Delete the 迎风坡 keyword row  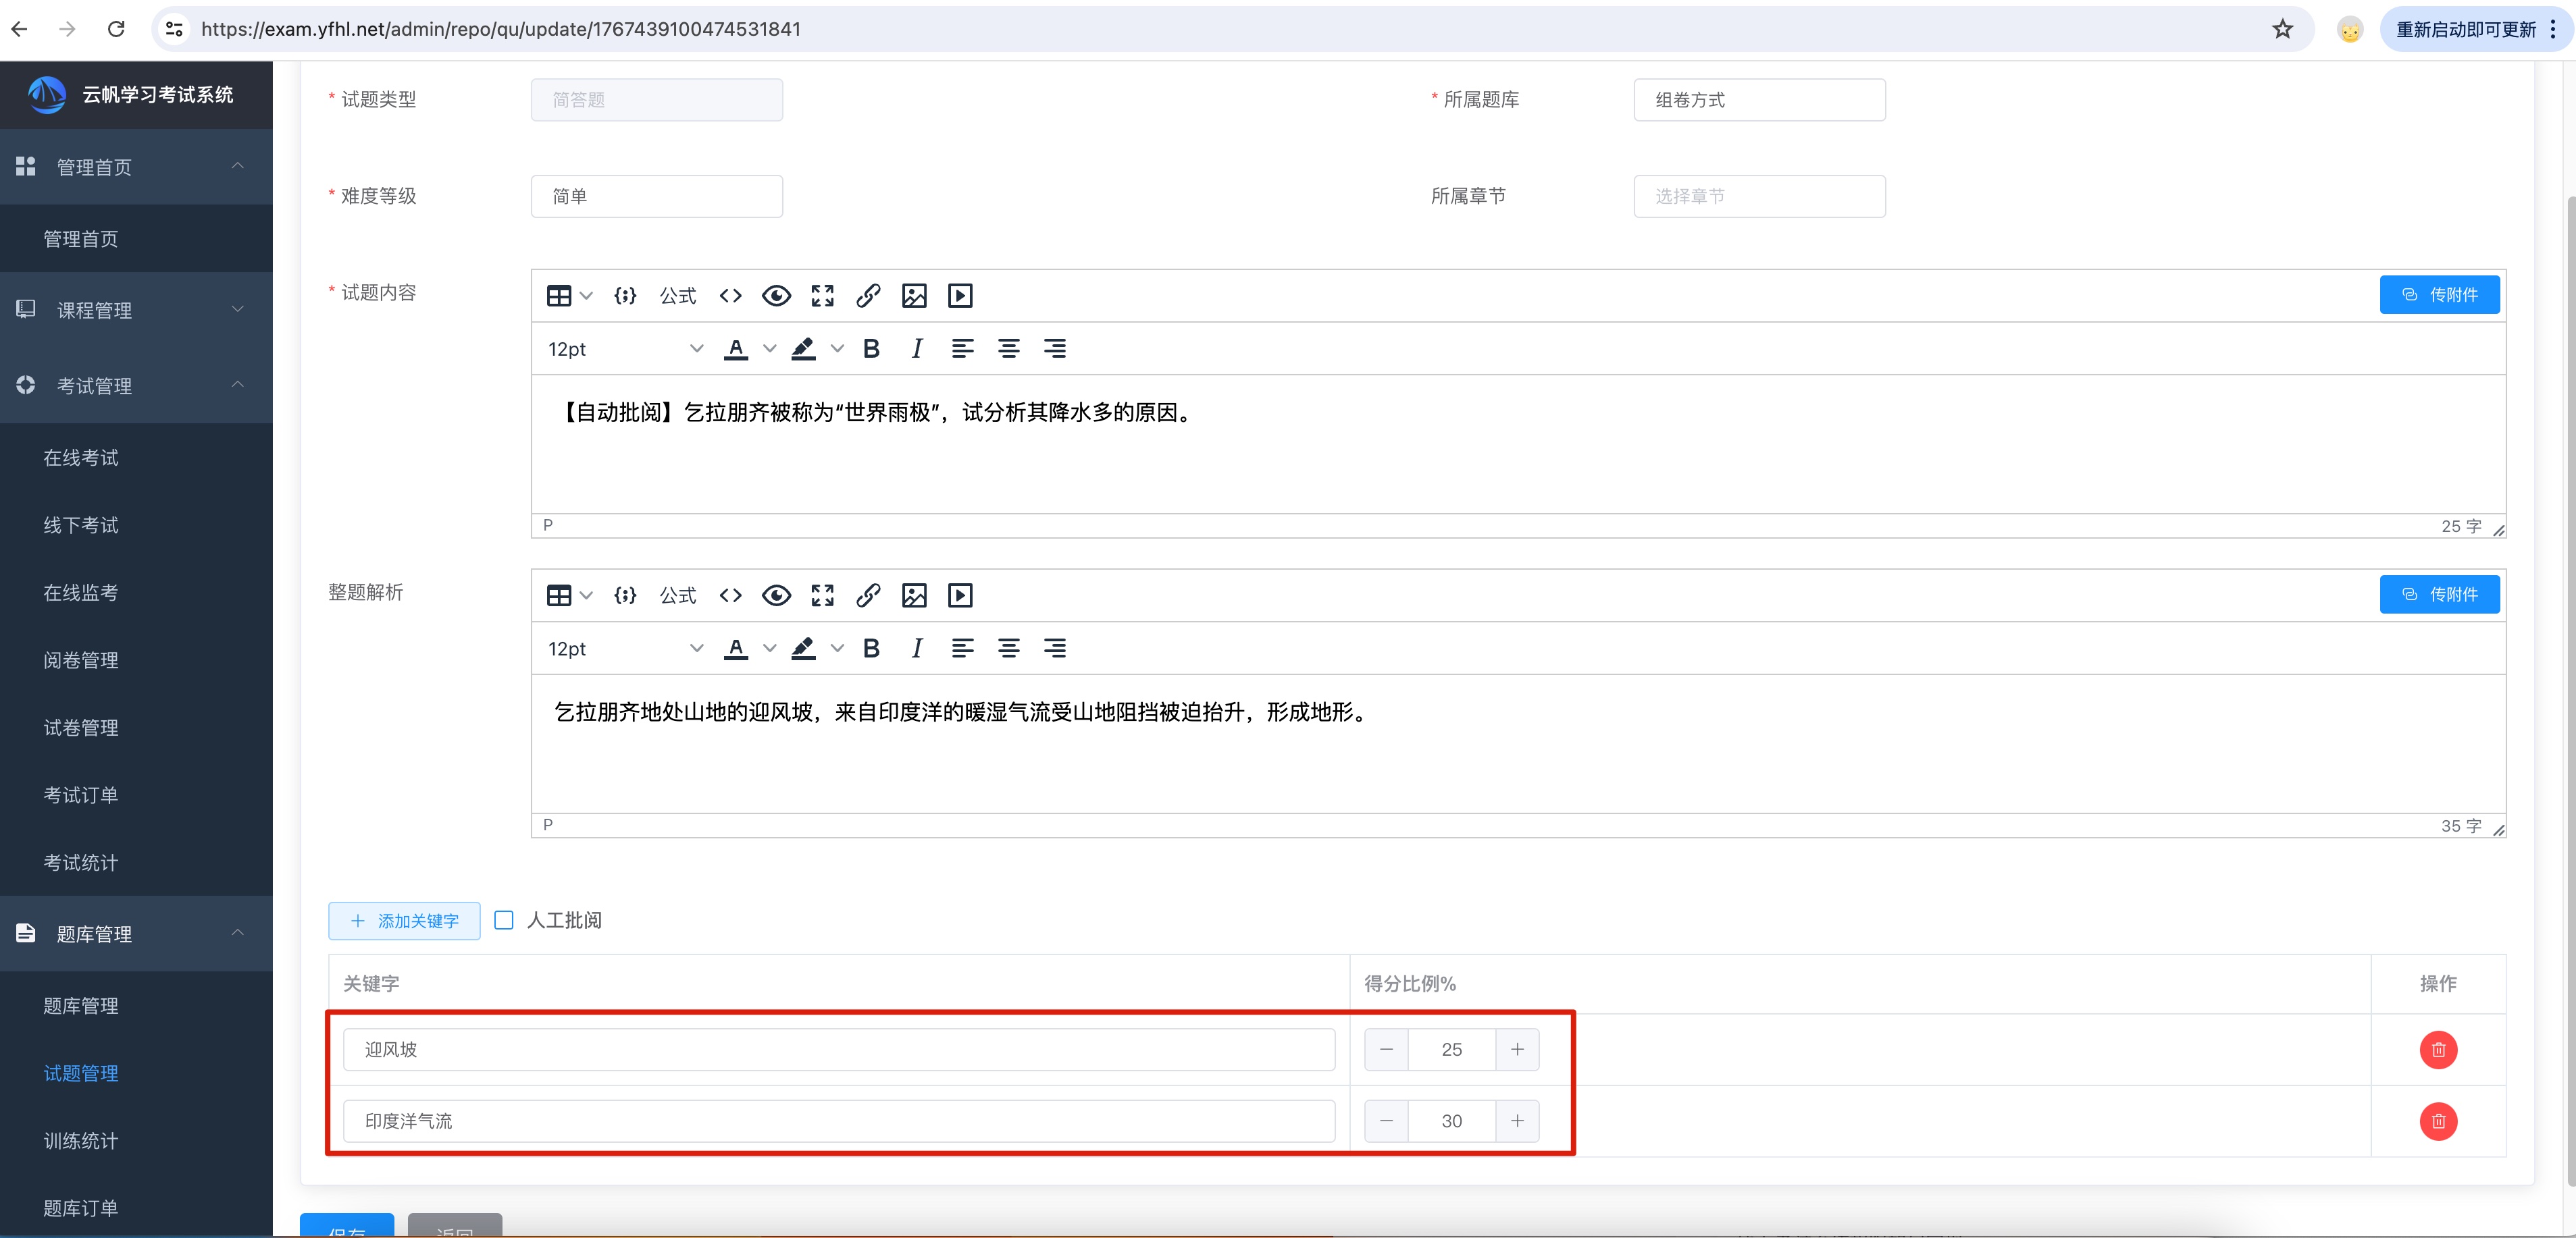tap(2438, 1049)
